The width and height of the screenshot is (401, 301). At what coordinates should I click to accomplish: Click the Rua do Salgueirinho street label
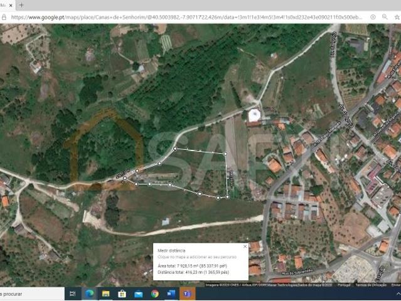click(298, 271)
